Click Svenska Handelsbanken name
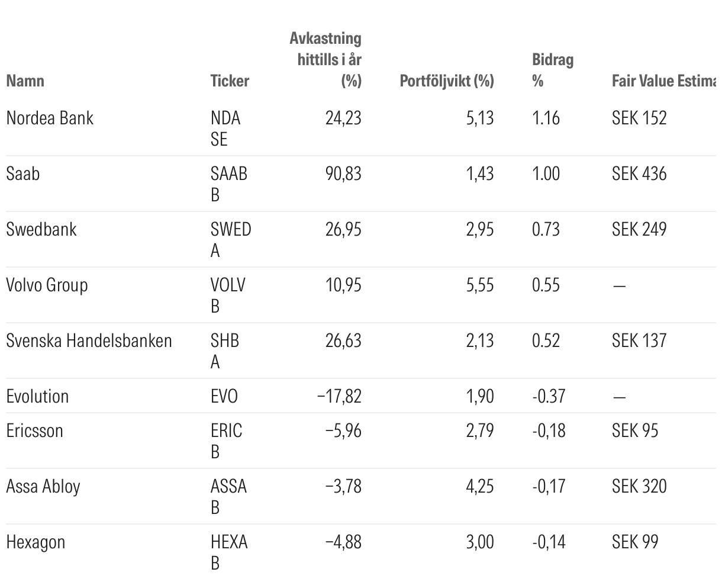Screen dimensions: 722x585 coord(89,340)
